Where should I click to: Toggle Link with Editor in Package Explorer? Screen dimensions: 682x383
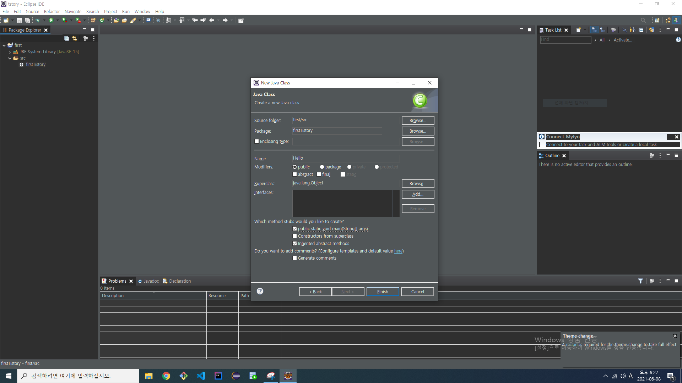[x=75, y=38]
